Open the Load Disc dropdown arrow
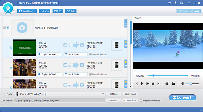The width and height of the screenshot is (203, 112). pyautogui.click(x=35, y=11)
